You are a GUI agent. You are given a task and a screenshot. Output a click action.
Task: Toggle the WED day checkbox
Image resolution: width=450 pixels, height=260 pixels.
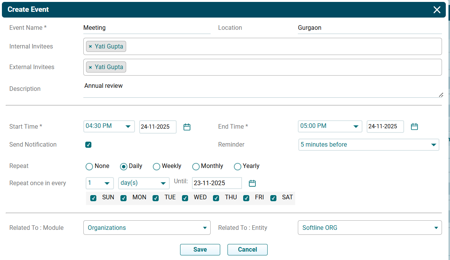point(185,198)
